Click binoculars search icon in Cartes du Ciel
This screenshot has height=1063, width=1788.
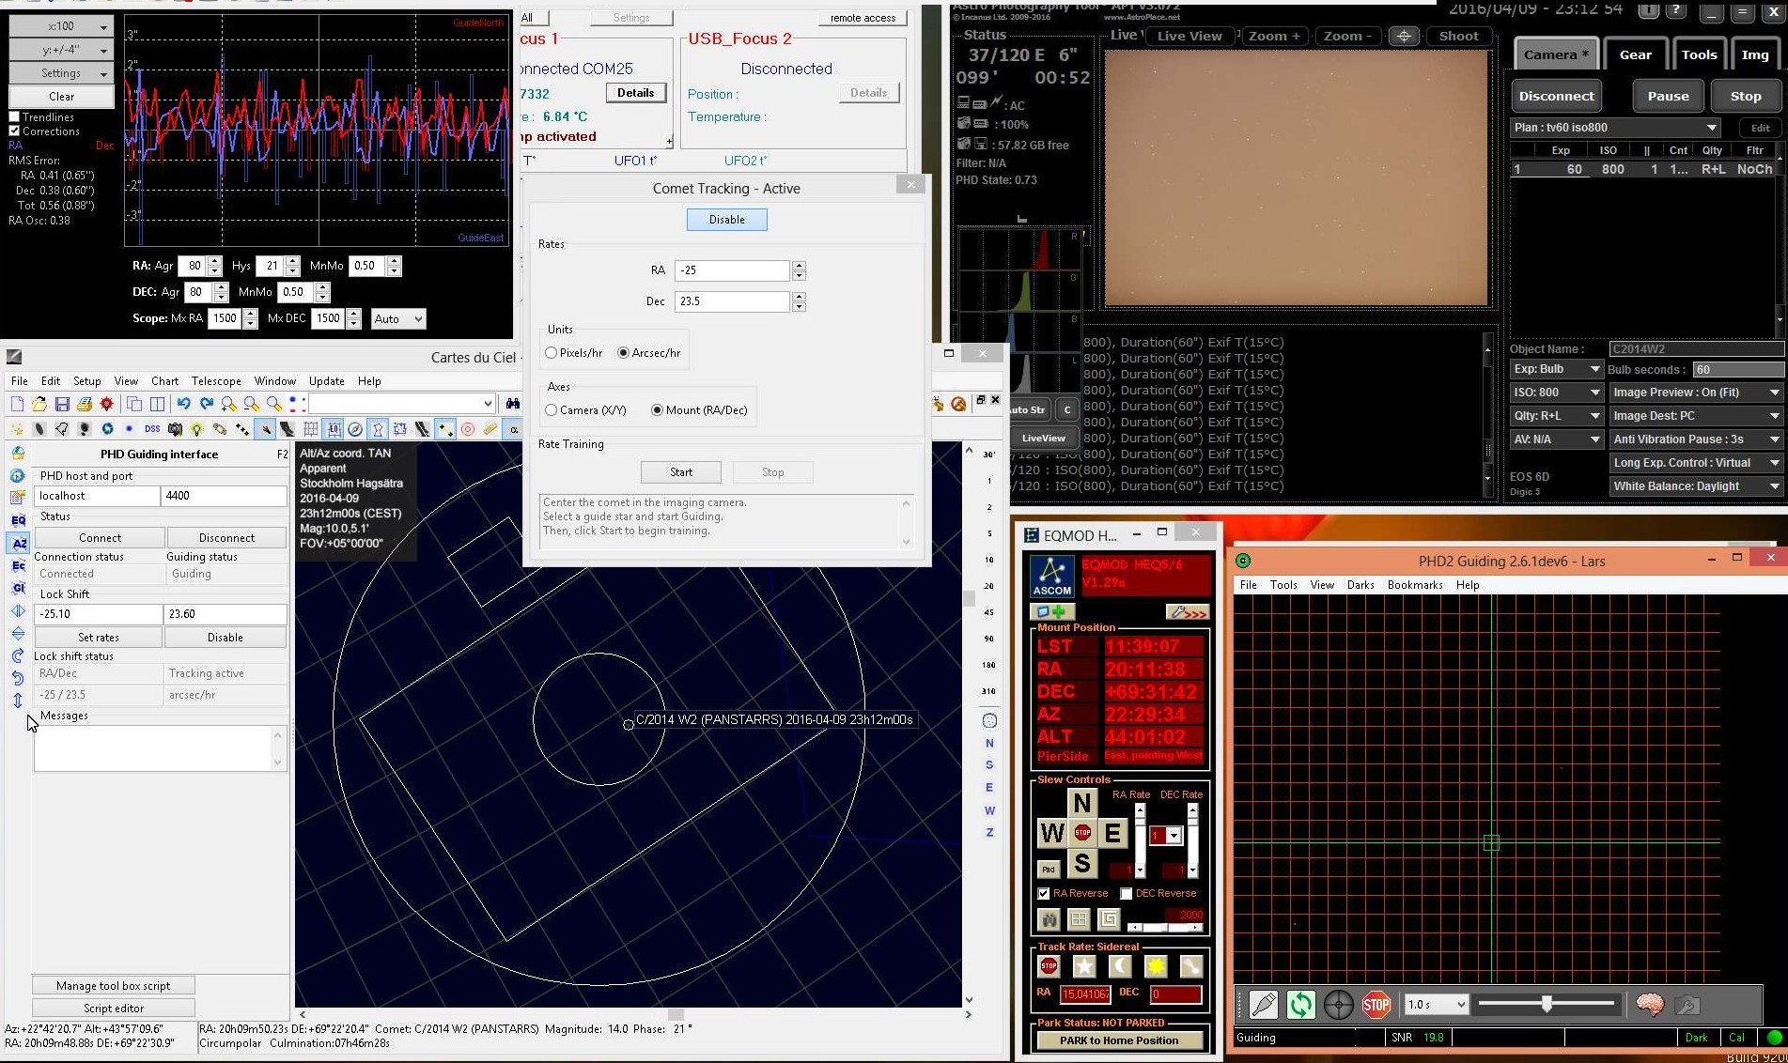pyautogui.click(x=512, y=404)
